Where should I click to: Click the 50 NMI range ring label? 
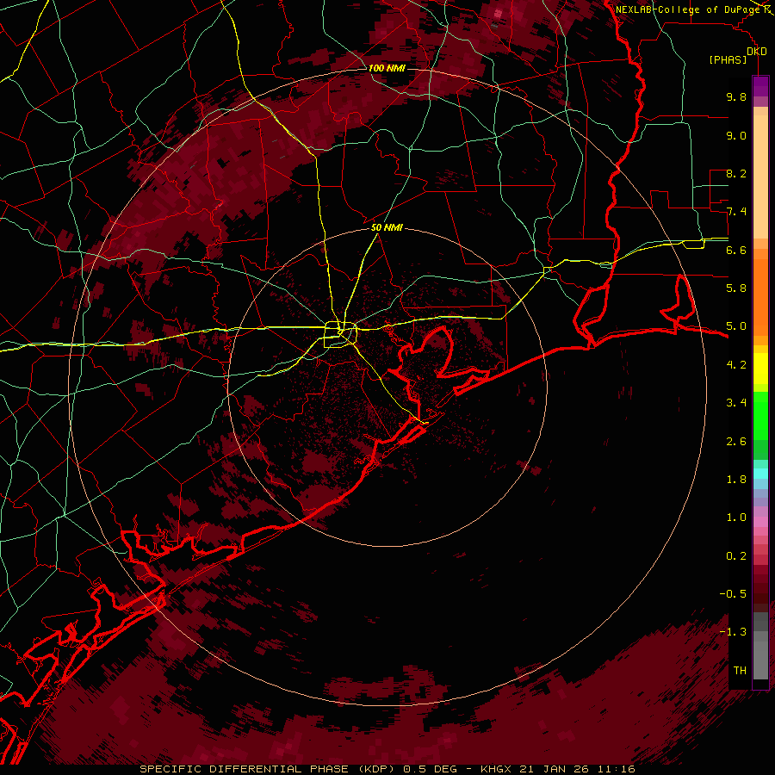[x=387, y=227]
